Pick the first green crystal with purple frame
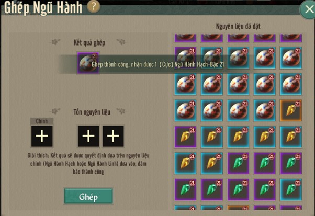Image resolution: width=315 pixels, height=216 pixels. point(238,163)
